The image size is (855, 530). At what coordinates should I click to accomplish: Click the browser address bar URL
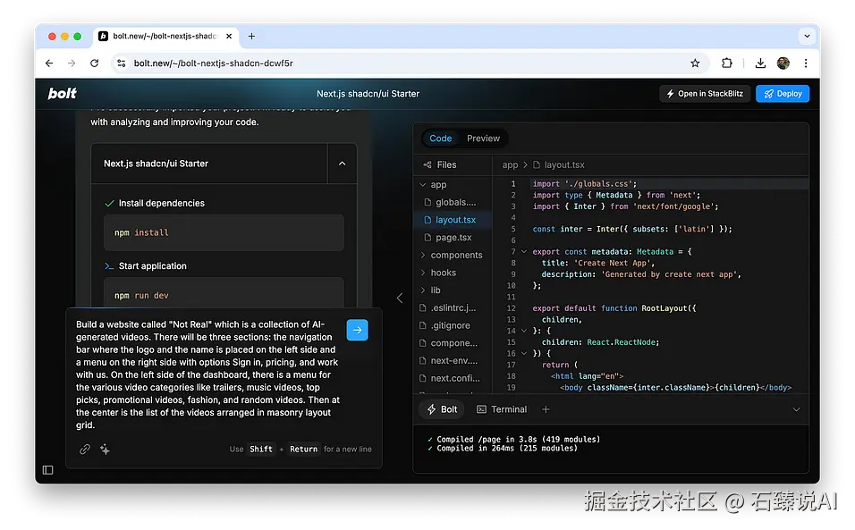coord(213,63)
